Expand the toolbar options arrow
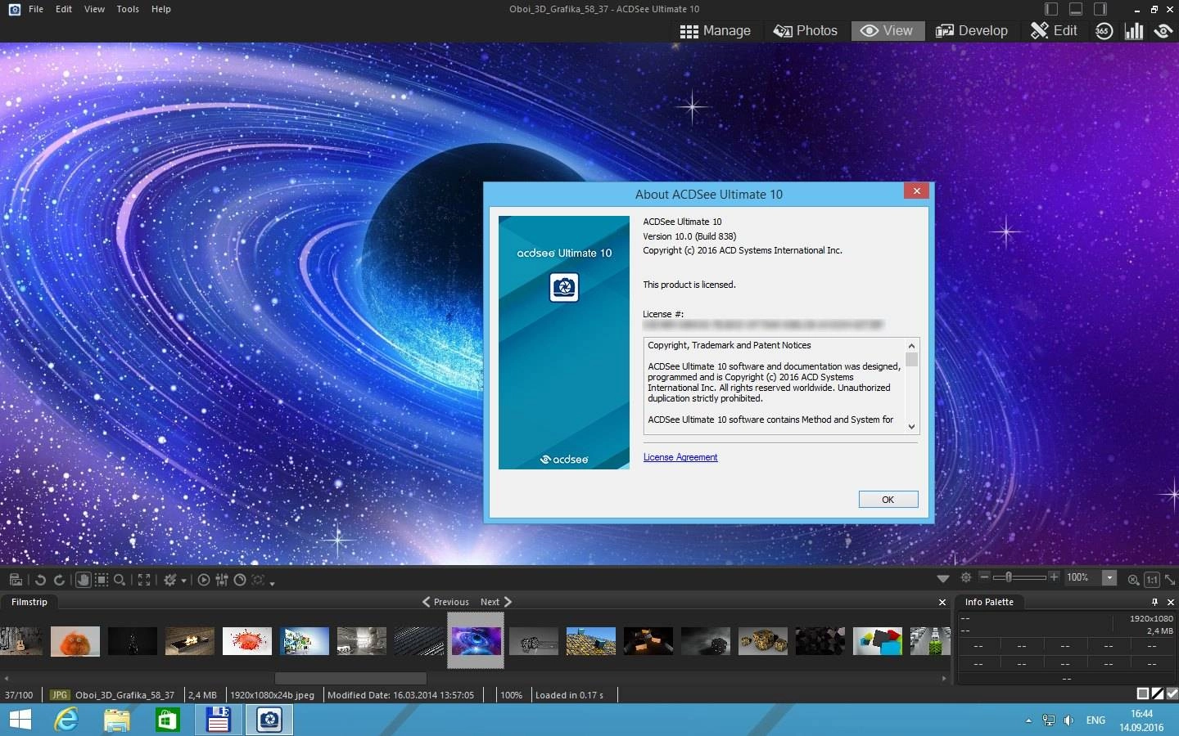The width and height of the screenshot is (1179, 736). click(x=272, y=582)
